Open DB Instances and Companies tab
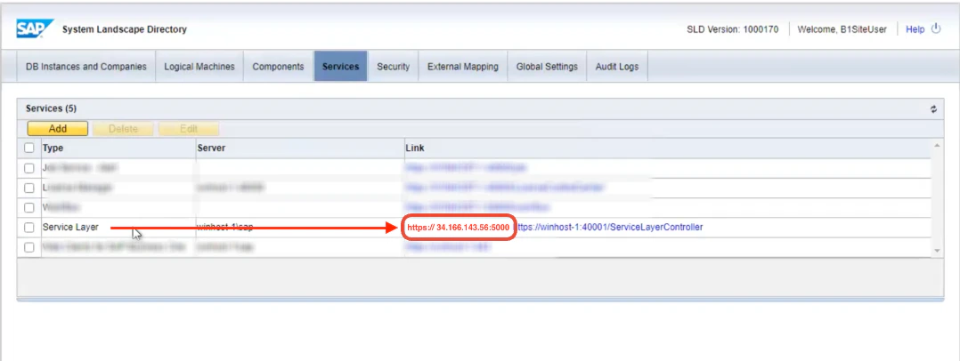Viewport: 960px width, 361px height. 85,67
